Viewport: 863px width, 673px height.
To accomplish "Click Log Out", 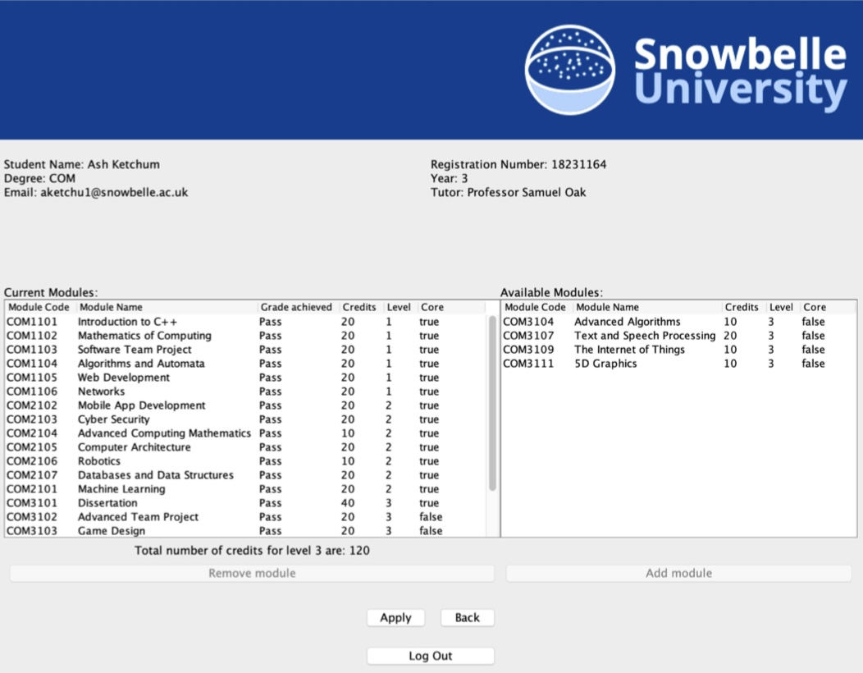I will [x=430, y=655].
